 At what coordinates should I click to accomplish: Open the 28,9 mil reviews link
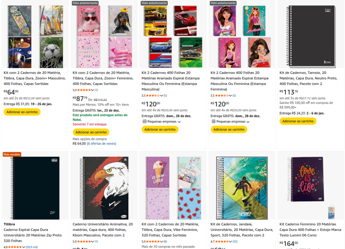(x=31, y=247)
